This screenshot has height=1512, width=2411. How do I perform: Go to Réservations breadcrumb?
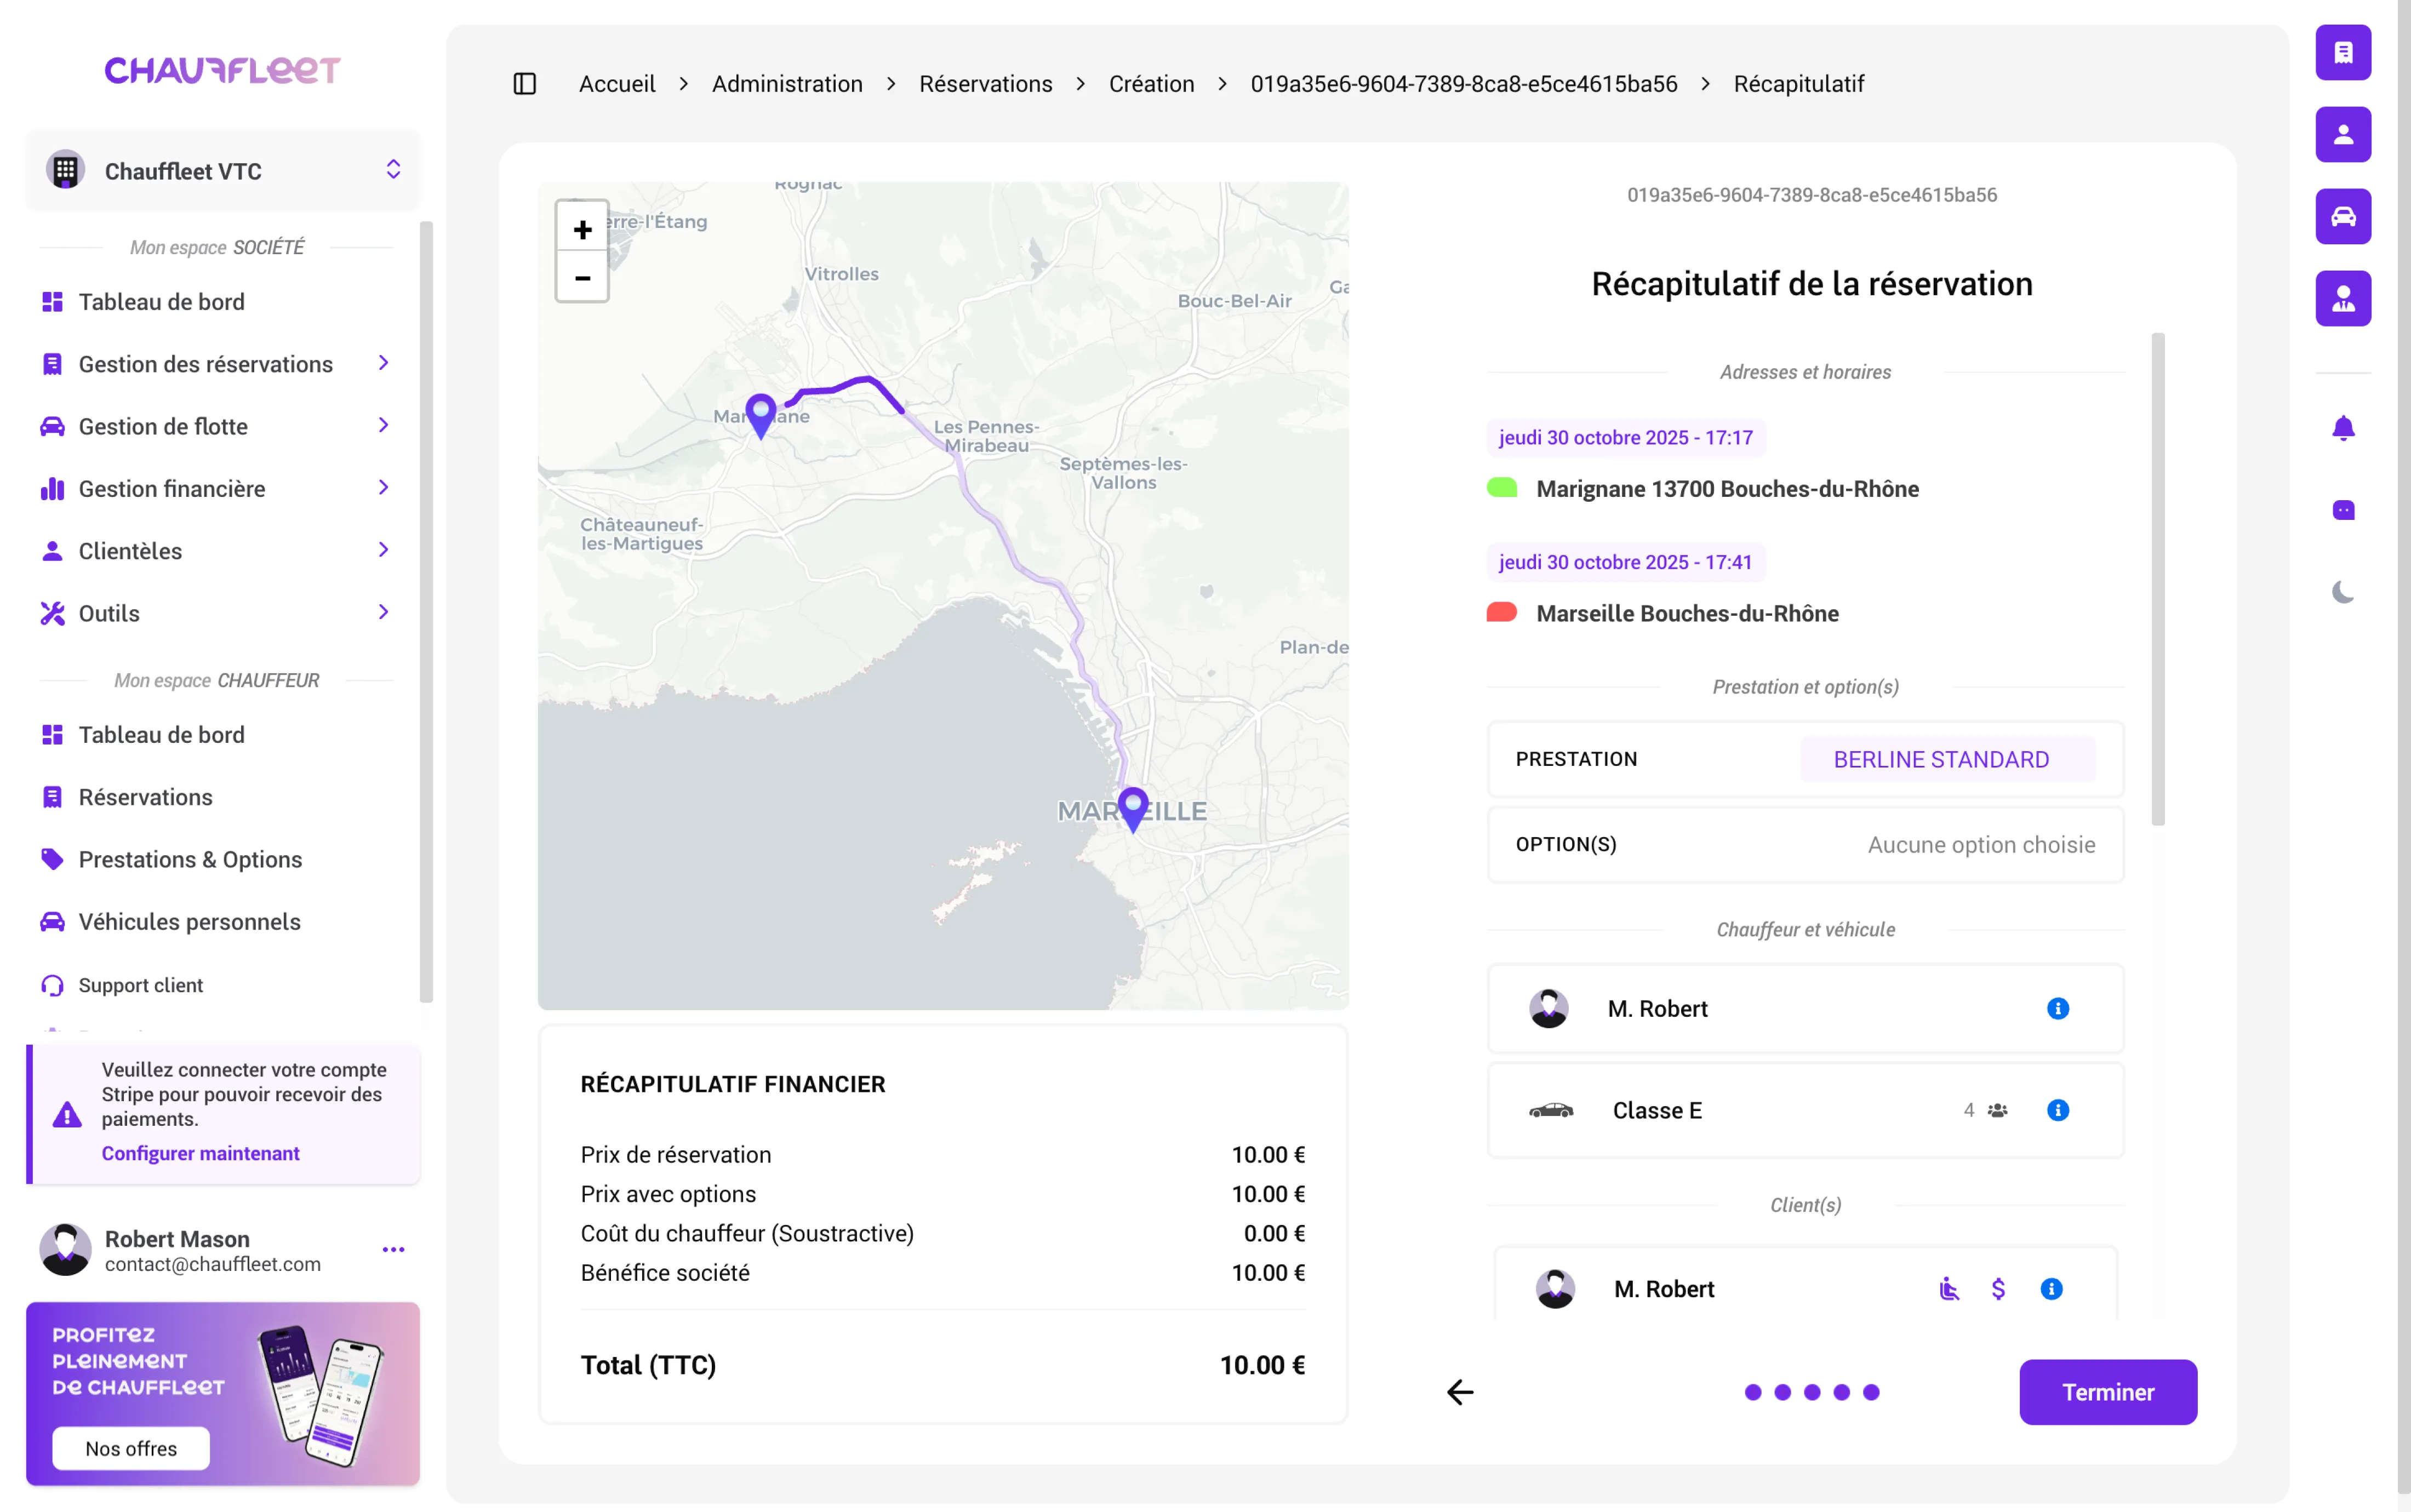point(985,84)
